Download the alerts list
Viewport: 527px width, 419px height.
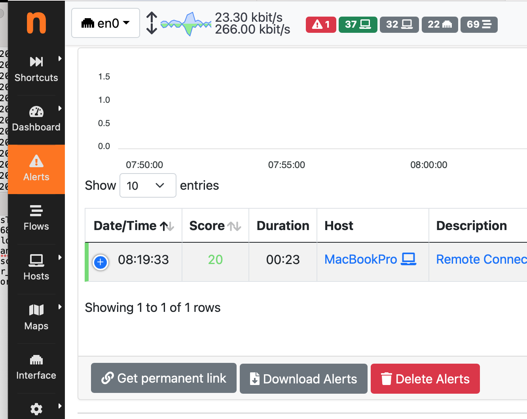coord(303,378)
